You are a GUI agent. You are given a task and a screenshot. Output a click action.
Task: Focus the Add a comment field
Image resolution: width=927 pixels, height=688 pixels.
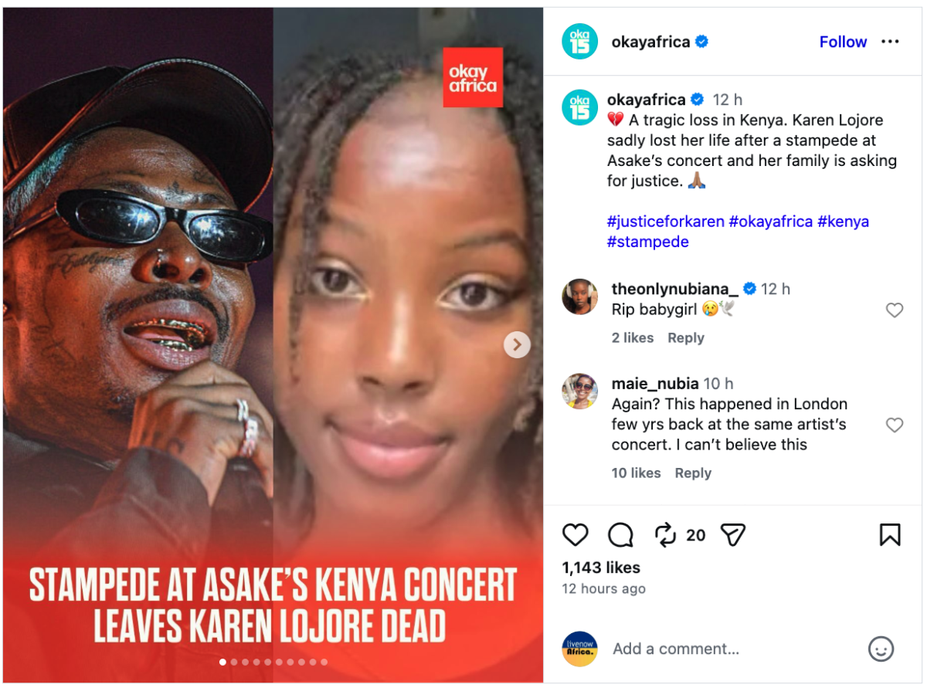[734, 649]
